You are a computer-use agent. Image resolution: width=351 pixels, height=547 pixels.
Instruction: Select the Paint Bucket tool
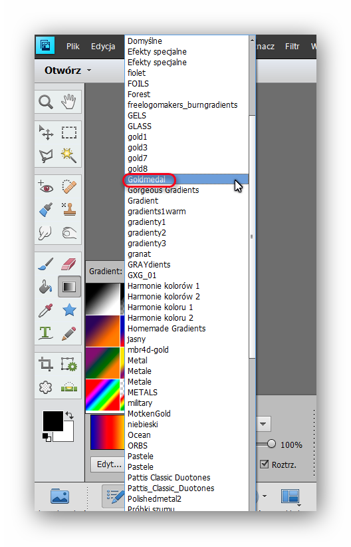pyautogui.click(x=46, y=287)
